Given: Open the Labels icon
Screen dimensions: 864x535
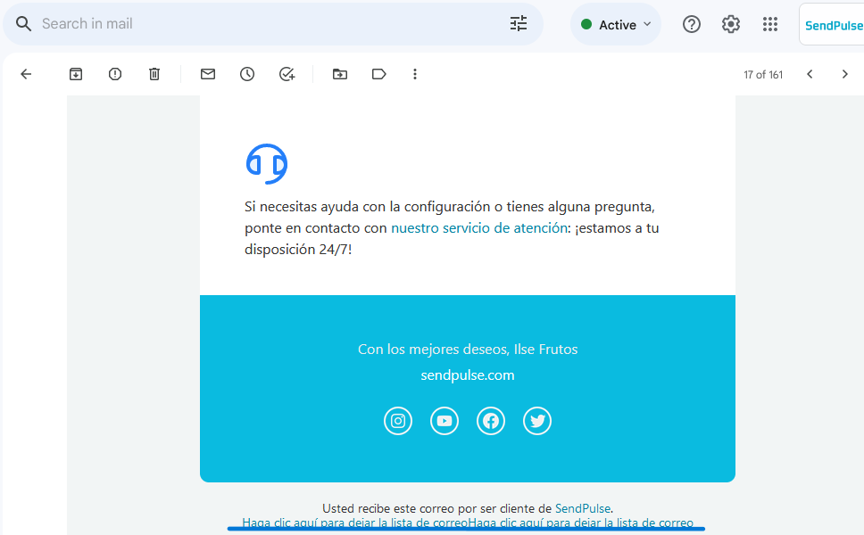Looking at the screenshot, I should coord(379,74).
